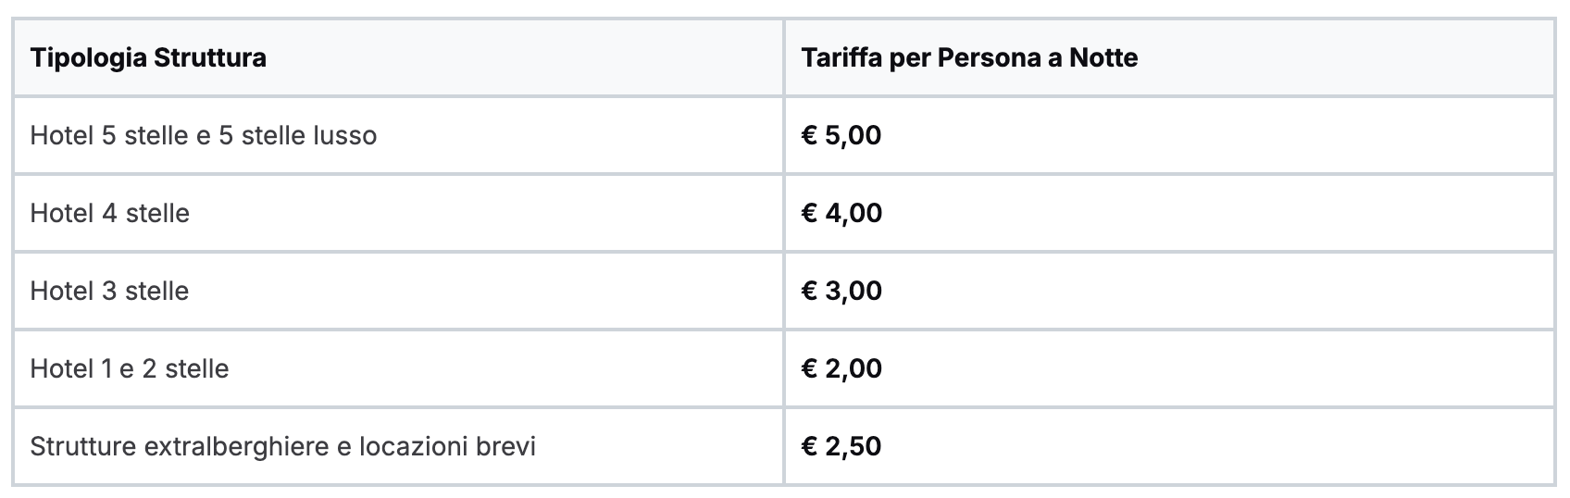Click the Tipologia Struttura column header
The height and width of the screenshot is (498, 1570).
pos(148,57)
